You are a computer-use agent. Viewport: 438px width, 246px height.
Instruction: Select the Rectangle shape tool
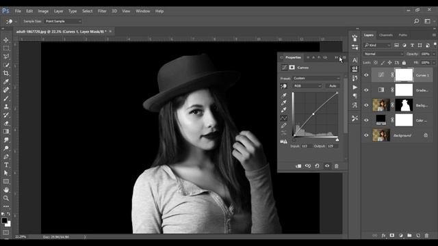[6, 182]
